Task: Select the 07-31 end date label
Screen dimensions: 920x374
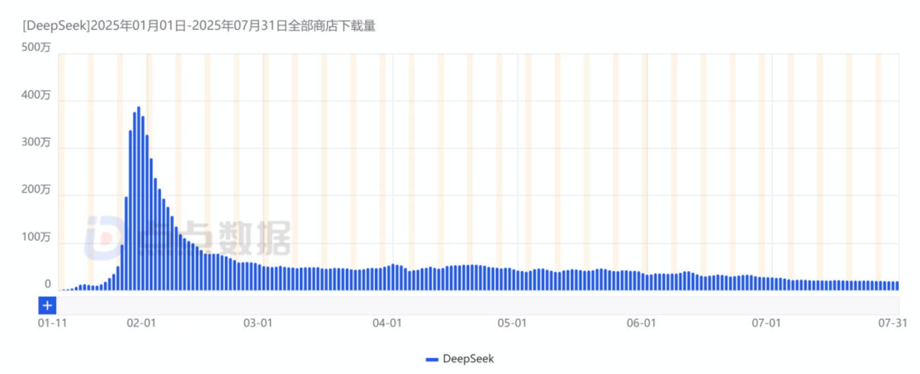Action: tap(894, 323)
